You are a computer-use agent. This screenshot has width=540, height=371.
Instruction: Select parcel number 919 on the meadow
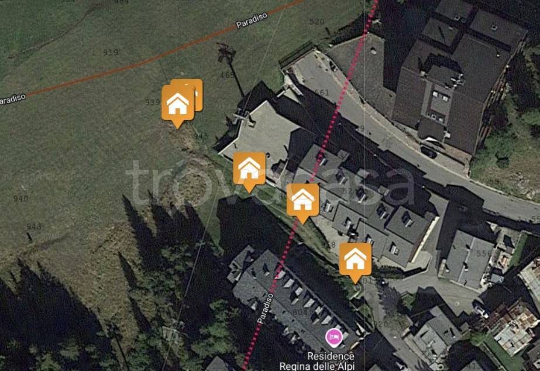tap(111, 52)
